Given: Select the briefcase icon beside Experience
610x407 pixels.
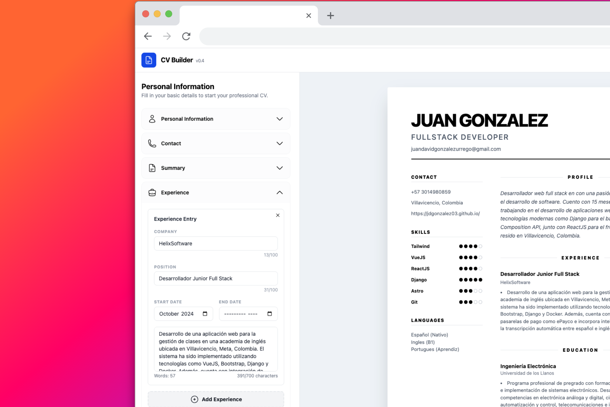Looking at the screenshot, I should click(x=152, y=192).
